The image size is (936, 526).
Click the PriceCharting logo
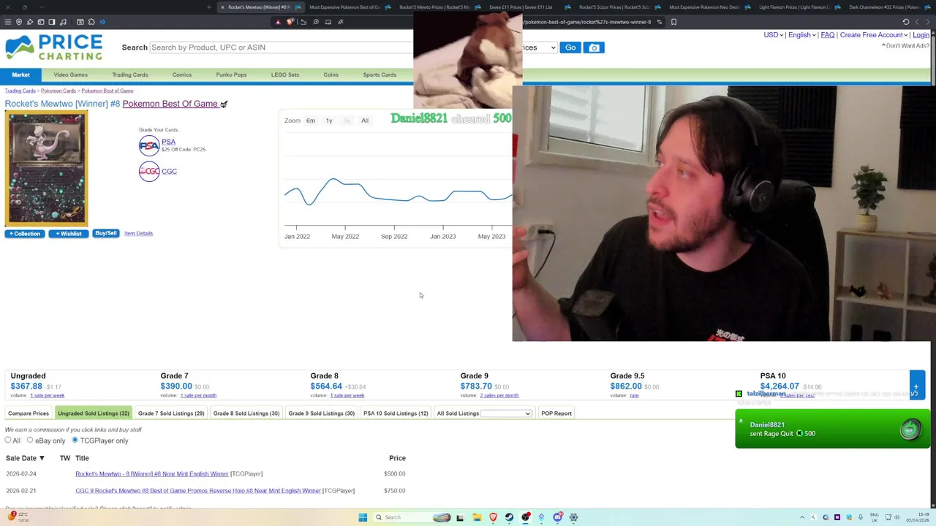pos(53,47)
